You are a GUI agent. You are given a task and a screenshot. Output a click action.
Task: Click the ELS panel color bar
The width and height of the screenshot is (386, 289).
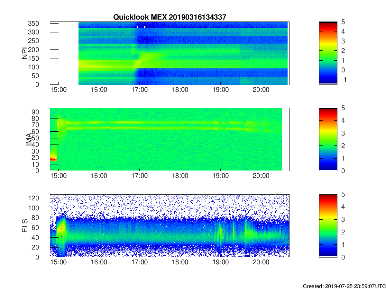click(x=328, y=226)
